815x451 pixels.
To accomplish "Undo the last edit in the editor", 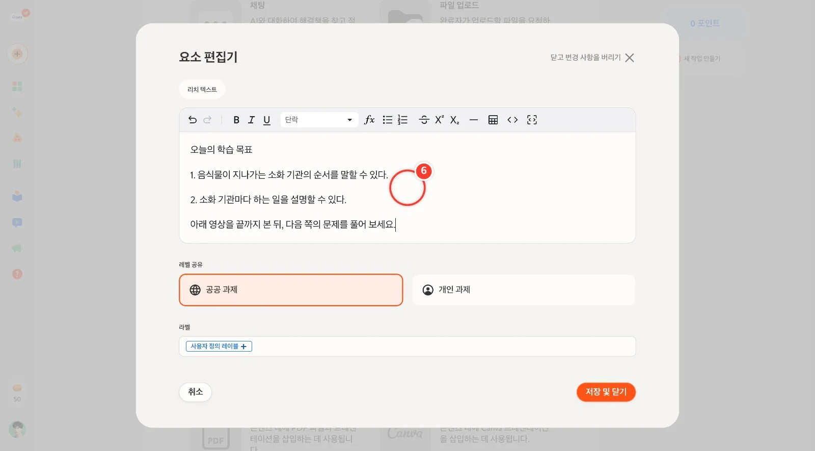I will pos(193,120).
